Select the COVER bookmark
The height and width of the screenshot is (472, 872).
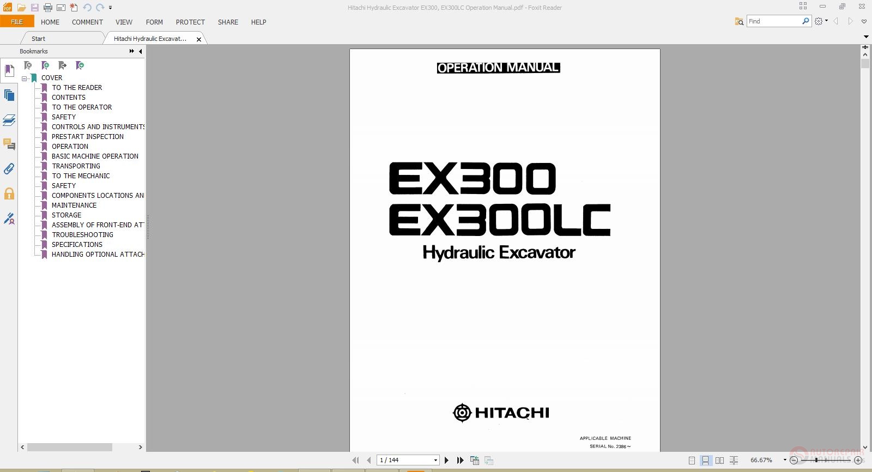tap(52, 78)
